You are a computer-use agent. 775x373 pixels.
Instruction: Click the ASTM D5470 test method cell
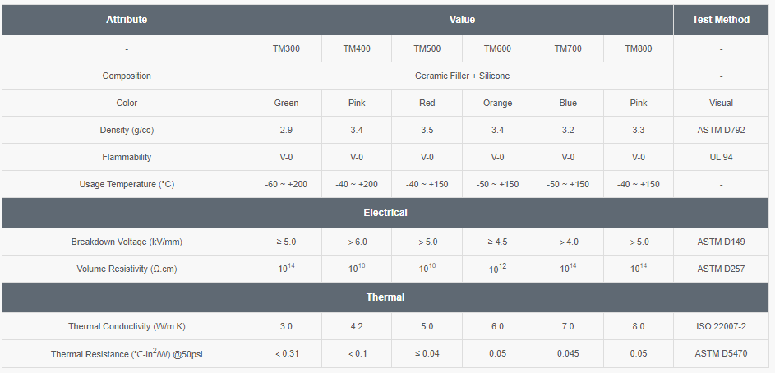(x=721, y=354)
